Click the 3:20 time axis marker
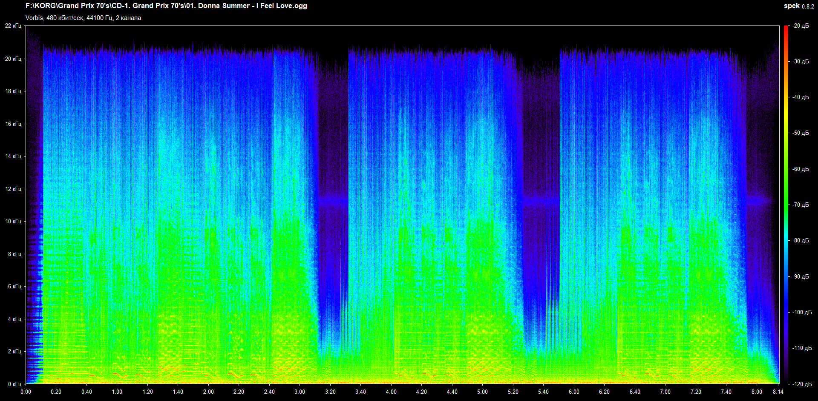Viewport: 818px width, 401px height. 330,392
